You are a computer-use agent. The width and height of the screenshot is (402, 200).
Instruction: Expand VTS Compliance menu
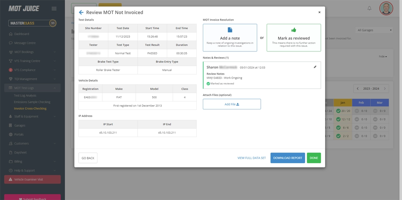pos(32,70)
